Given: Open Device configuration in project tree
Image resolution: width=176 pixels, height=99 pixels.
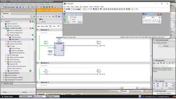Looking at the screenshot, I should (x=16, y=31).
